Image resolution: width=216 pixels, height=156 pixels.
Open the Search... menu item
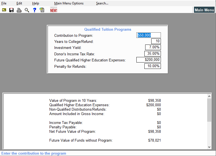102,3
